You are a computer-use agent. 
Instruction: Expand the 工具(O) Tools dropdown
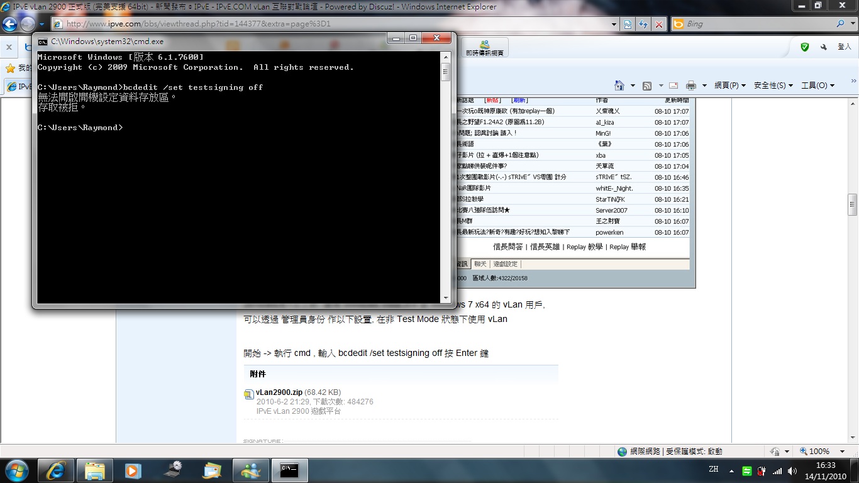[817, 86]
